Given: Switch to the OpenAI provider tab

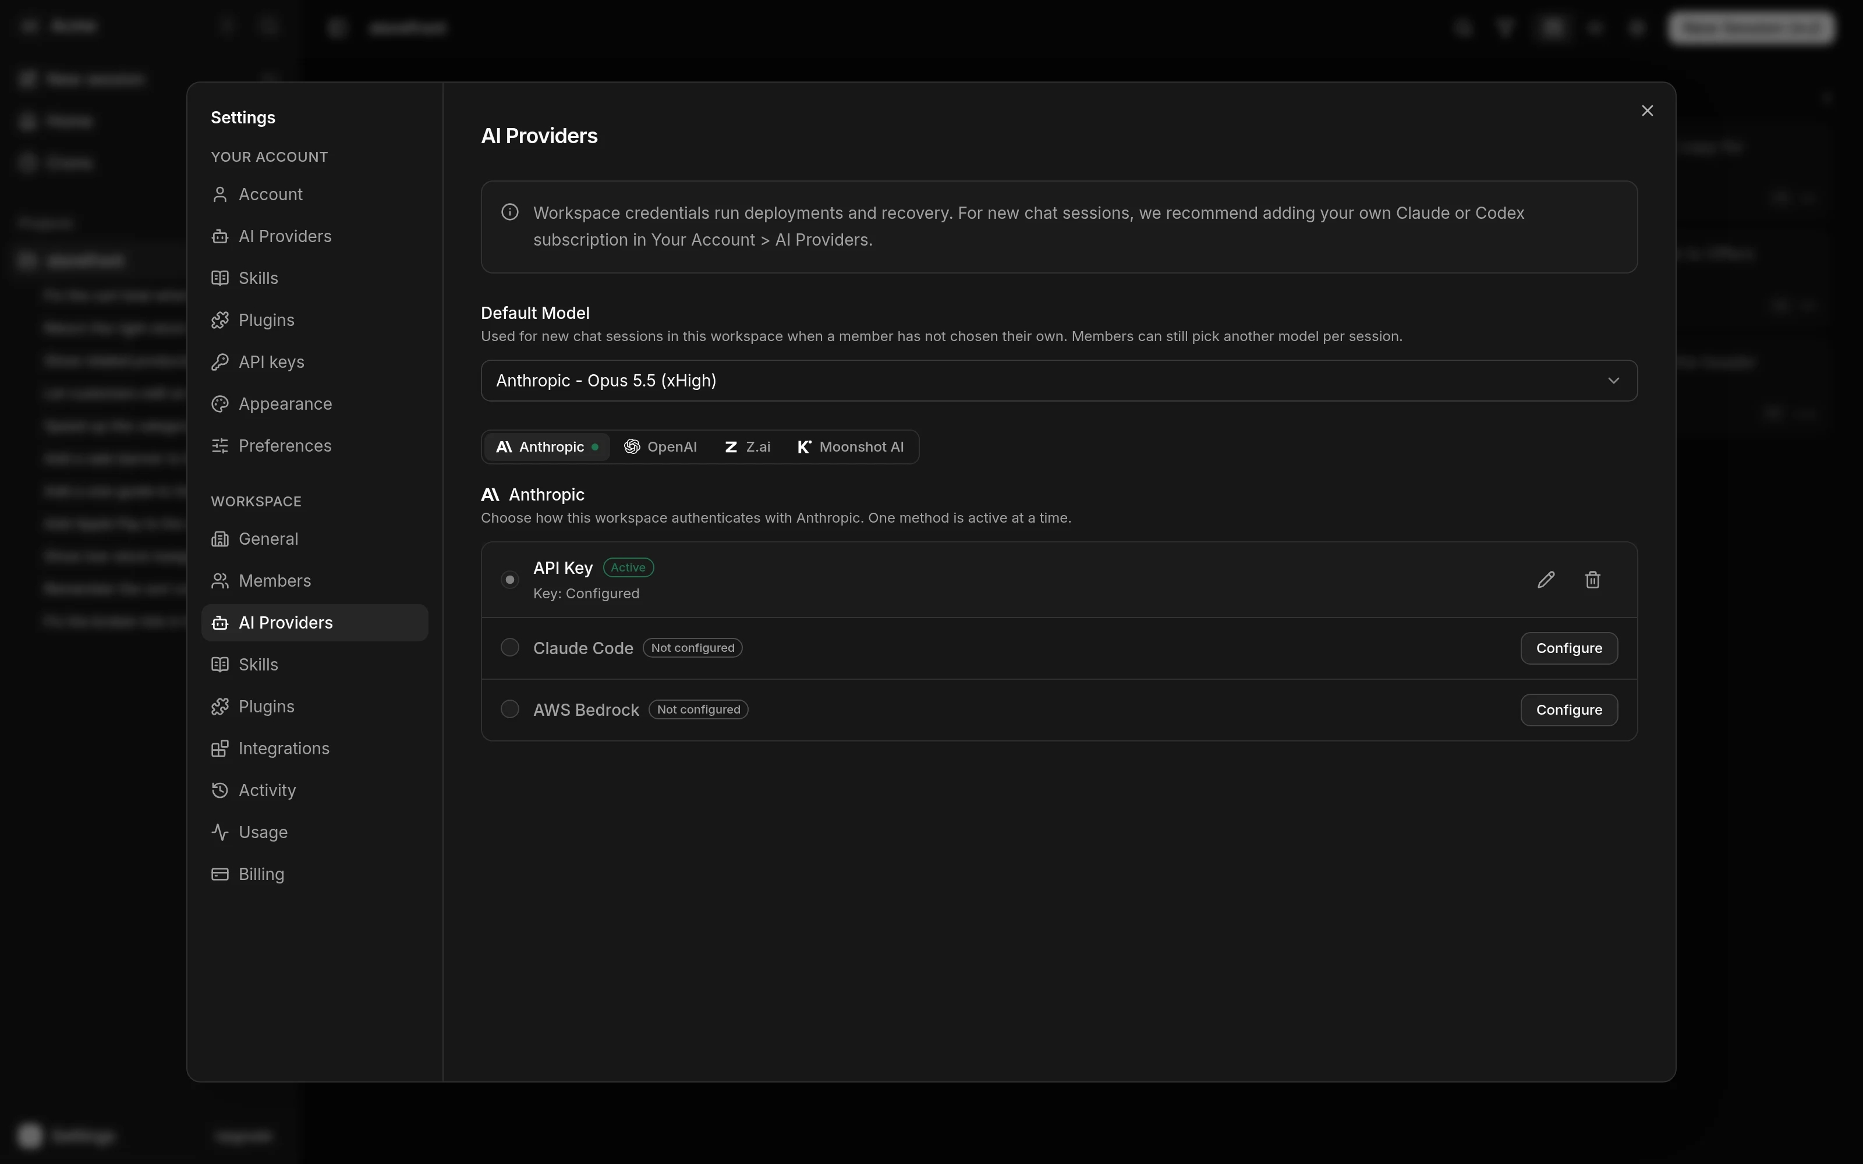Looking at the screenshot, I should pyautogui.click(x=661, y=448).
